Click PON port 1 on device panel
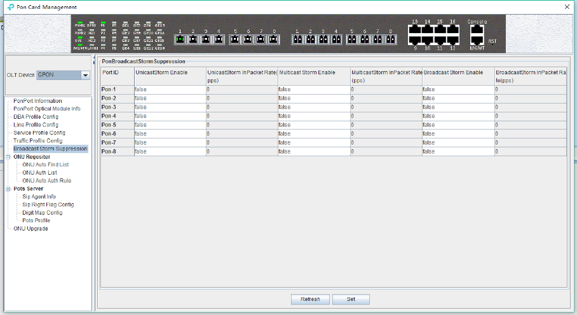This screenshot has height=315, width=577. pyautogui.click(x=180, y=39)
